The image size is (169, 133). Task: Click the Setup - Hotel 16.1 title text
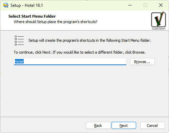[27, 5]
